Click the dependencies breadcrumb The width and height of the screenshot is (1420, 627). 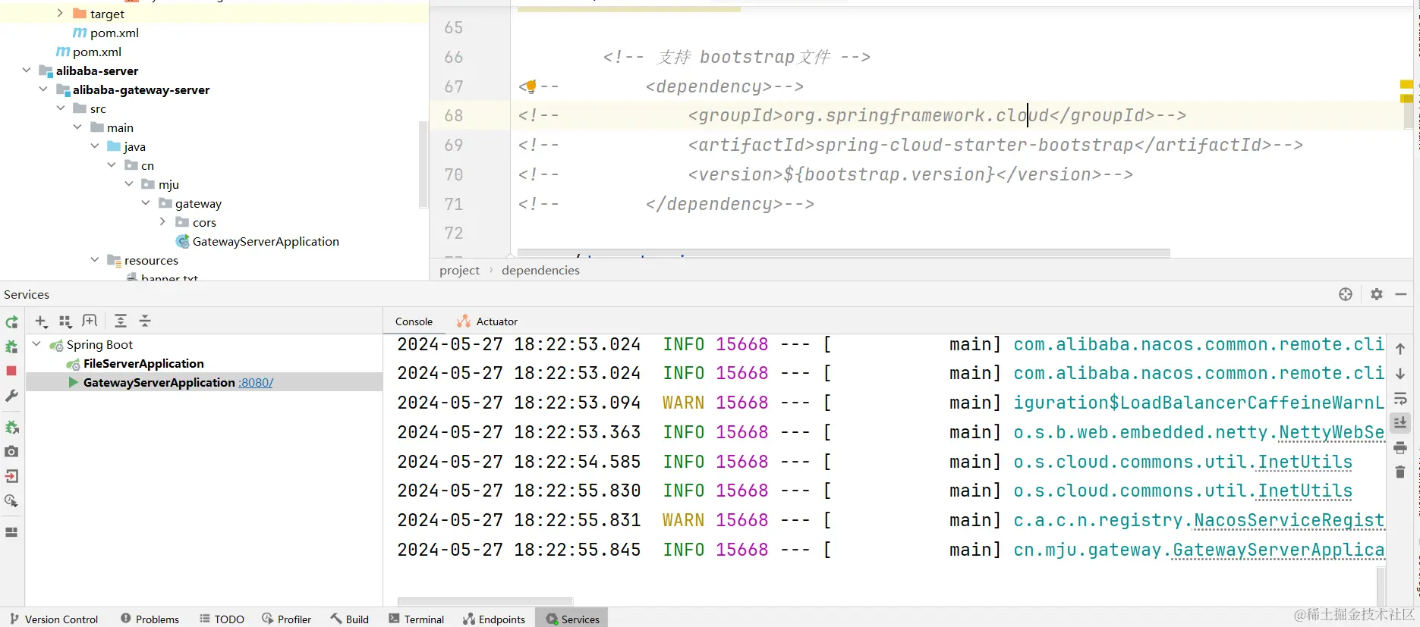pos(540,270)
